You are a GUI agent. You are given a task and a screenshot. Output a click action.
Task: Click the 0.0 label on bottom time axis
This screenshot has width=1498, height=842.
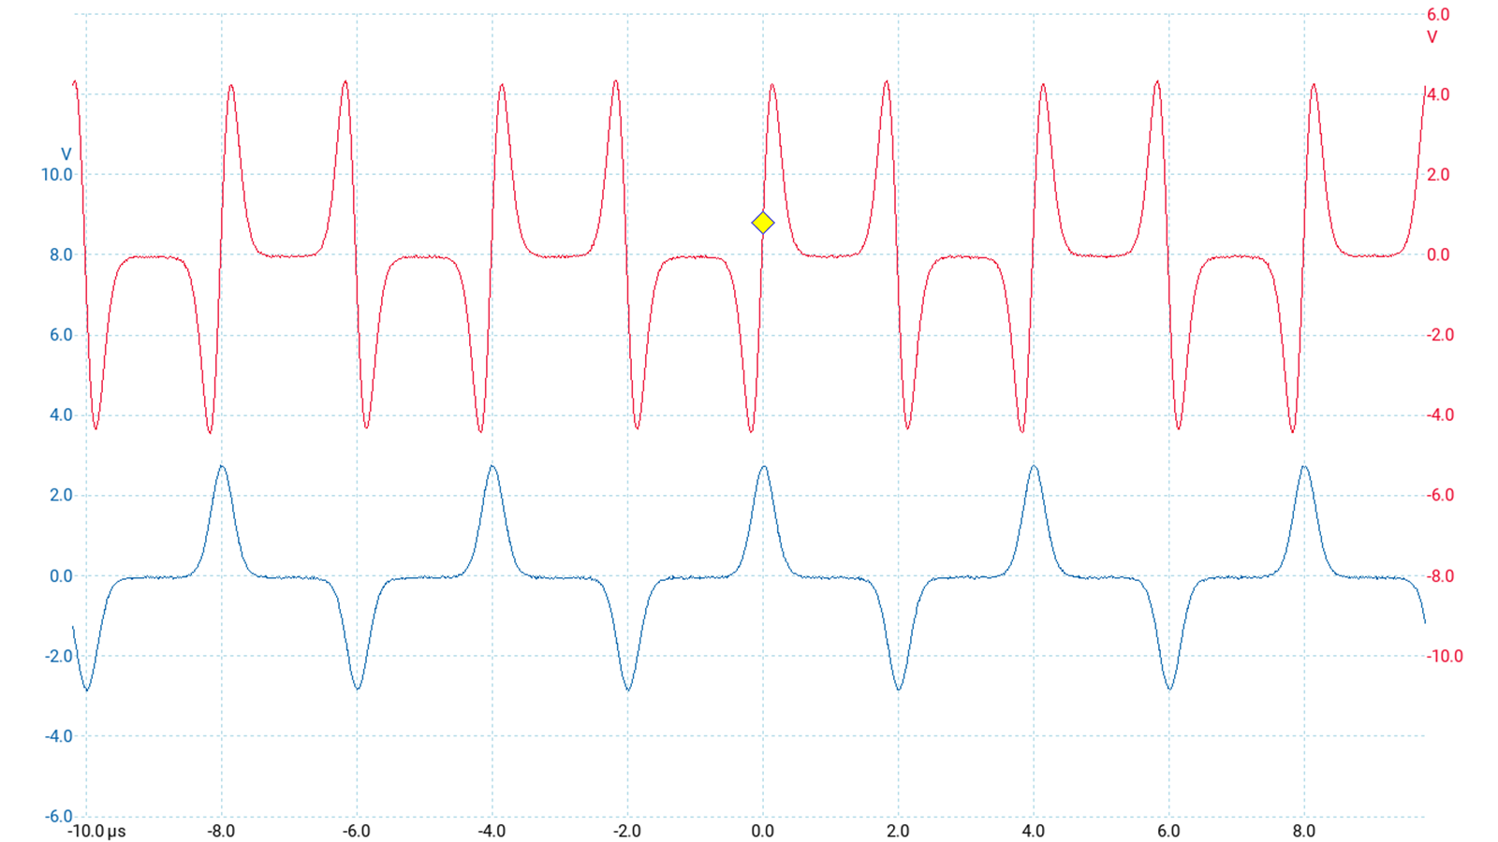(762, 831)
